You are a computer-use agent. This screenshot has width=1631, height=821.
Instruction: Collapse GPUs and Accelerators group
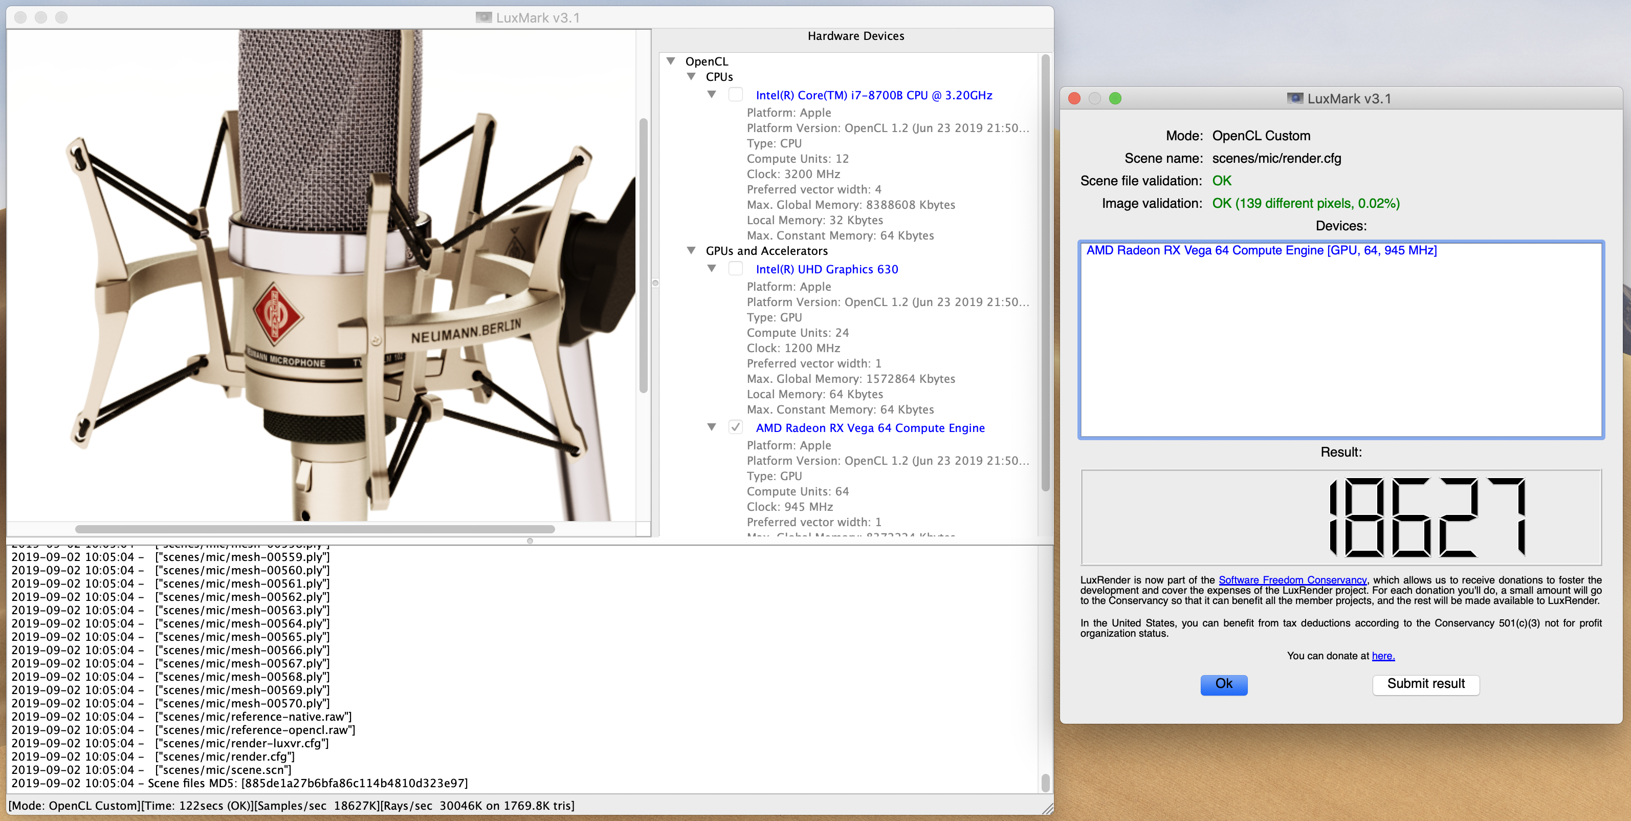pyautogui.click(x=691, y=251)
